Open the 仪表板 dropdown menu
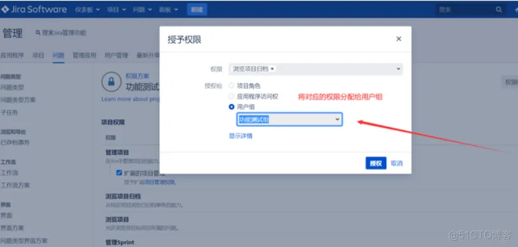Viewport: 518px width, 247px height. 88,10
